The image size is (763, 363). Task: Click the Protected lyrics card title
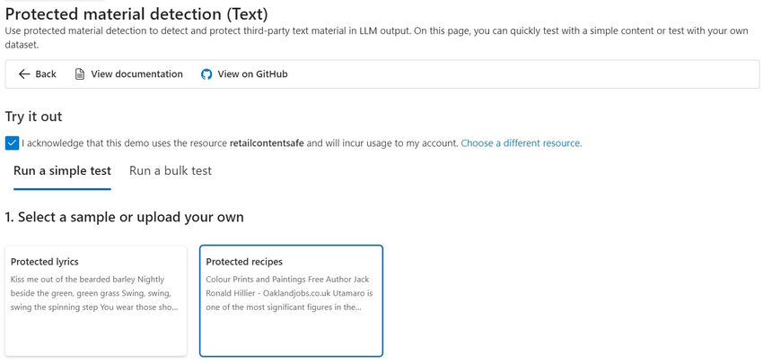click(45, 262)
